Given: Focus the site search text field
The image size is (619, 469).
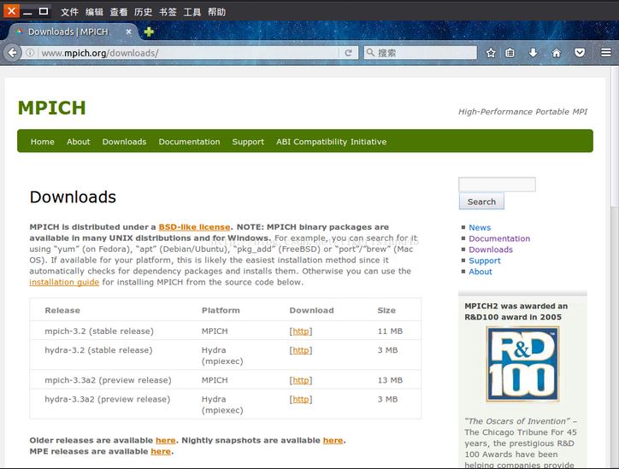Looking at the screenshot, I should [x=497, y=185].
